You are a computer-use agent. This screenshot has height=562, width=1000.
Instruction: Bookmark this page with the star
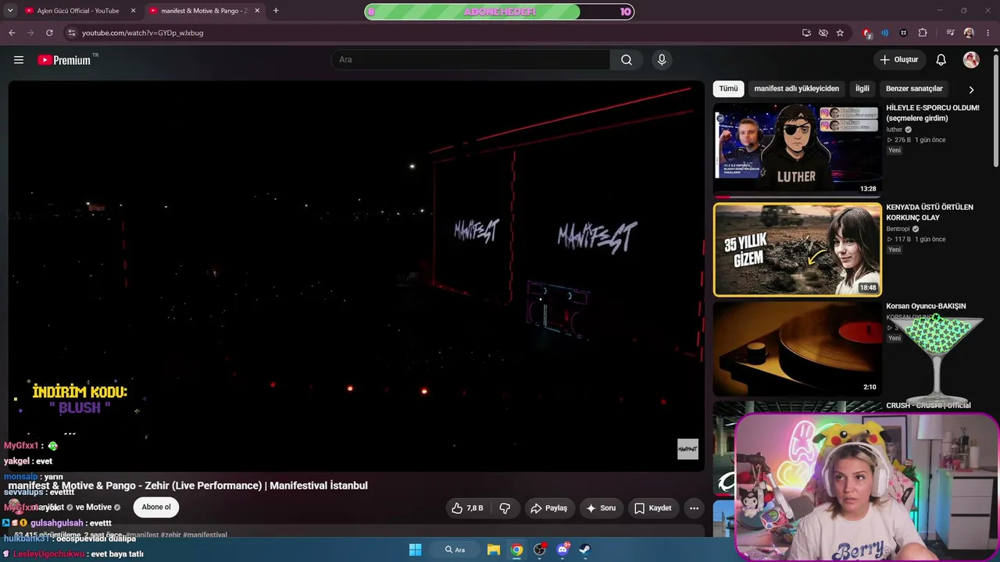[840, 33]
